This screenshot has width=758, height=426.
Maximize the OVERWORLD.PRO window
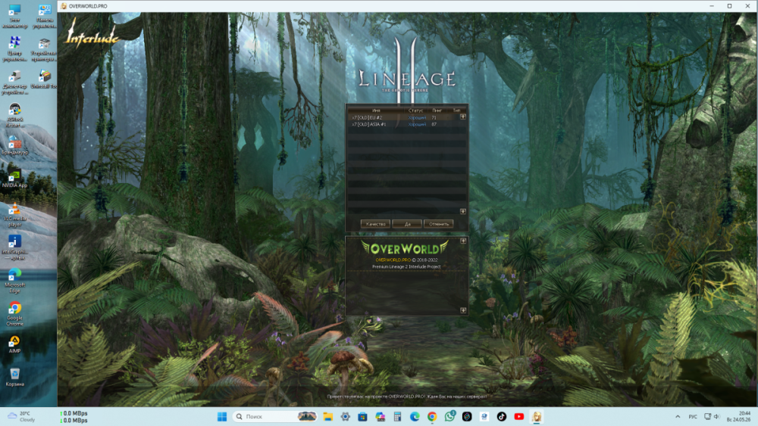pyautogui.click(x=729, y=6)
